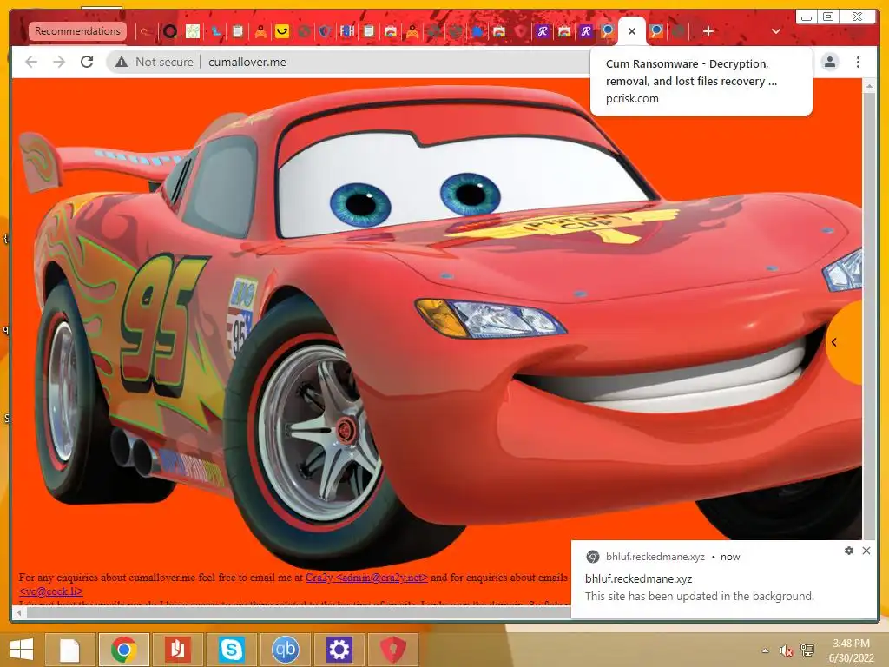The height and width of the screenshot is (667, 889).
Task: Switch to the yellow smiley icon tab
Action: pyautogui.click(x=282, y=31)
